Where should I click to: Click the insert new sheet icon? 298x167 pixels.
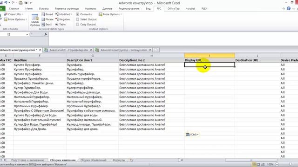point(131,160)
